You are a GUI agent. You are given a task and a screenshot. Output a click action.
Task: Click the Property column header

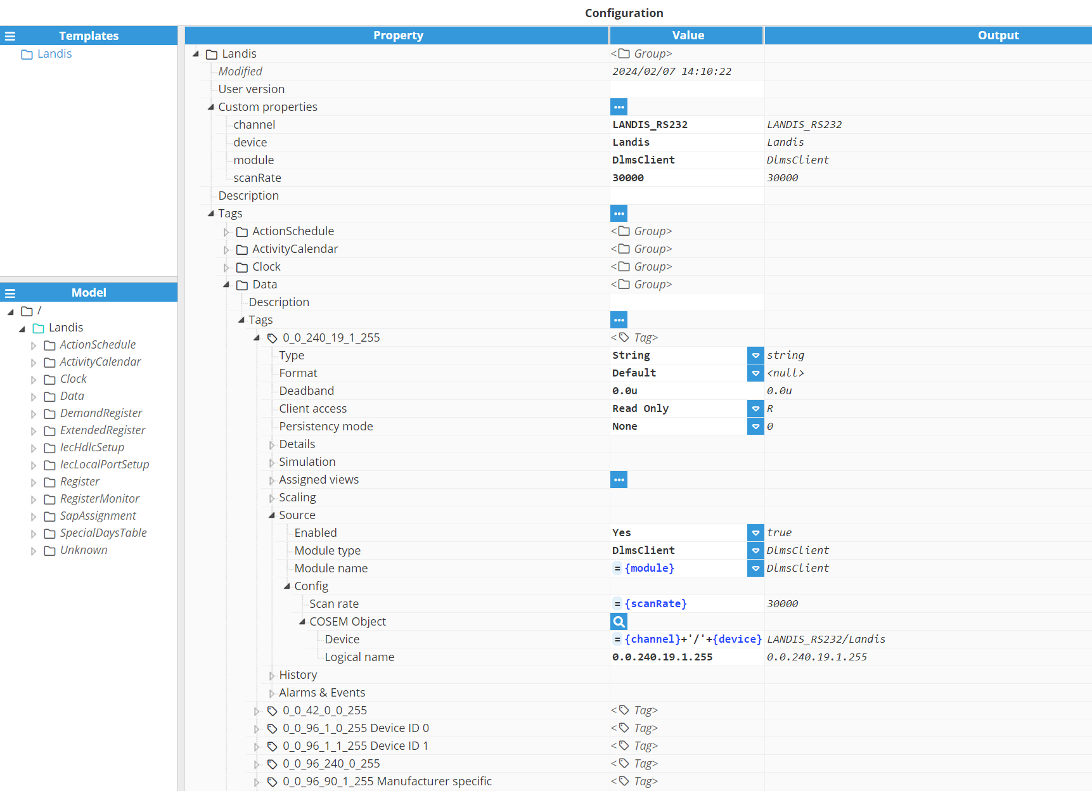point(397,35)
